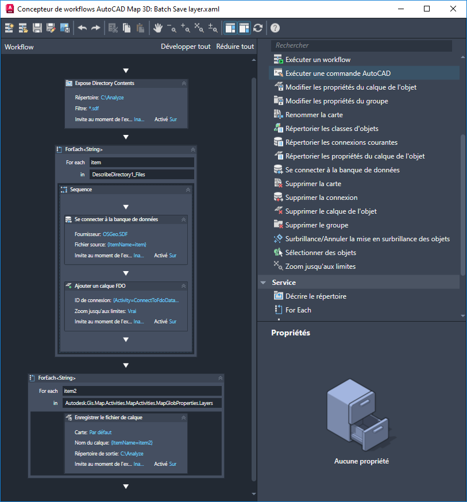Click the 'Répertorier les connexions courantes' icon
The width and height of the screenshot is (467, 502).
[x=278, y=142]
